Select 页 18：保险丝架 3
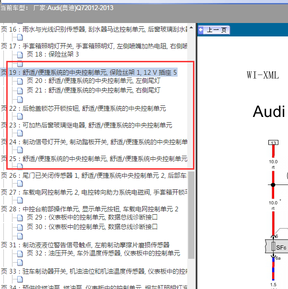The width and height of the screenshot is (288, 289). [x=53, y=54]
